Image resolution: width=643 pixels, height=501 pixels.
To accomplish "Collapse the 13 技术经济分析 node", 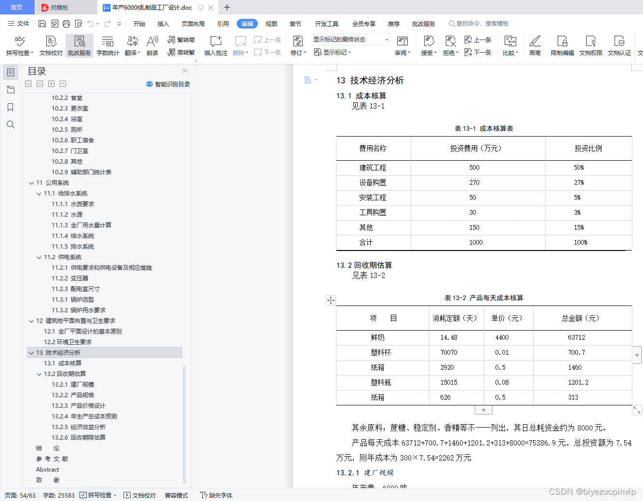I will tap(31, 353).
